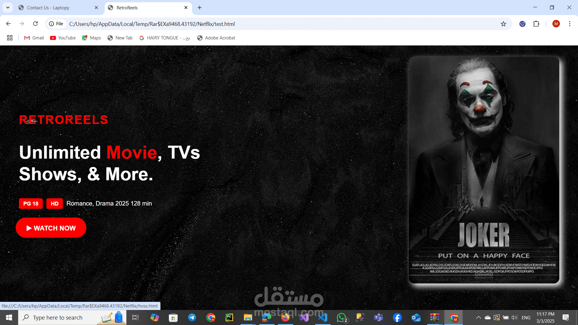Open the Extensions puzzle icon
The width and height of the screenshot is (578, 325).
[536, 24]
